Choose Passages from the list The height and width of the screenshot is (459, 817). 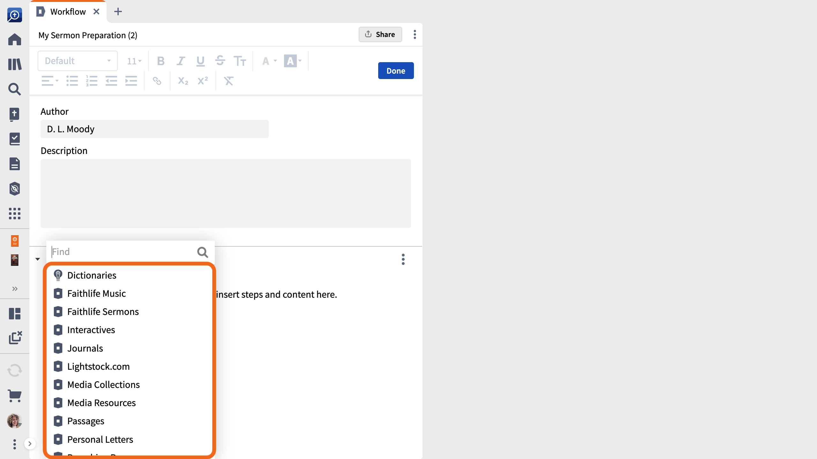coord(129,421)
